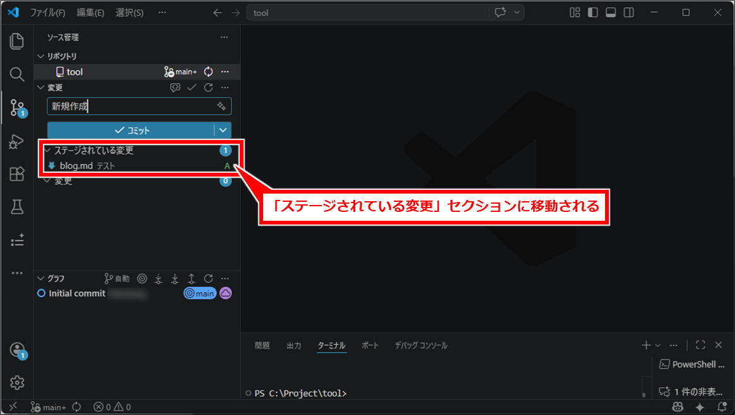The image size is (735, 415).
Task: Open the Testing flask icon
Action: click(x=17, y=206)
